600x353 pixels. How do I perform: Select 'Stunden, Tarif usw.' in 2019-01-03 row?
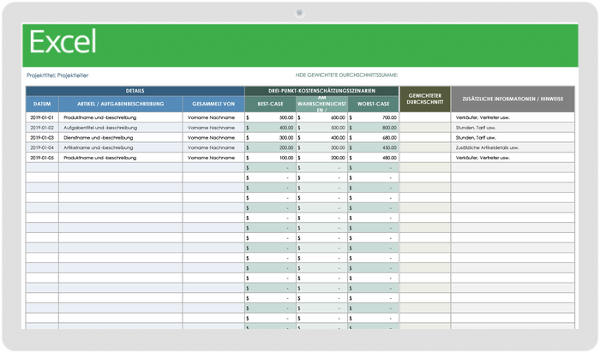click(513, 138)
